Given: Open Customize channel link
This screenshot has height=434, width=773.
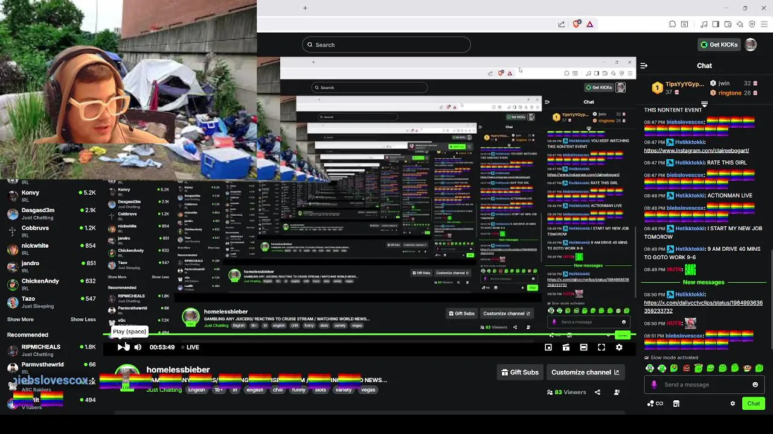Looking at the screenshot, I should coord(585,373).
